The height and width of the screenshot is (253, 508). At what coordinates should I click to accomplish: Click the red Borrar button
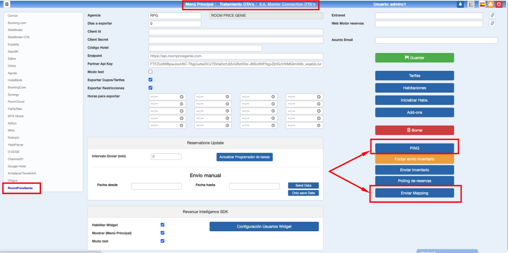(414, 130)
